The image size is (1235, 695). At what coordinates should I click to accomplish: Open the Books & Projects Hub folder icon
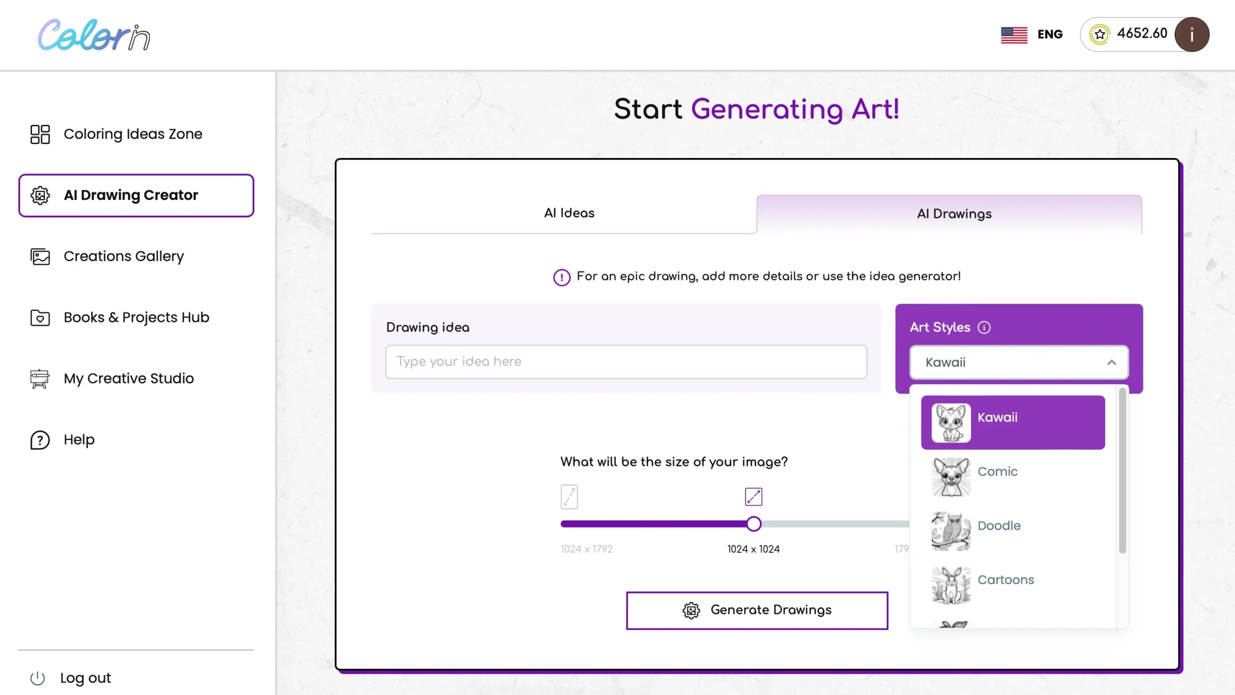point(39,318)
